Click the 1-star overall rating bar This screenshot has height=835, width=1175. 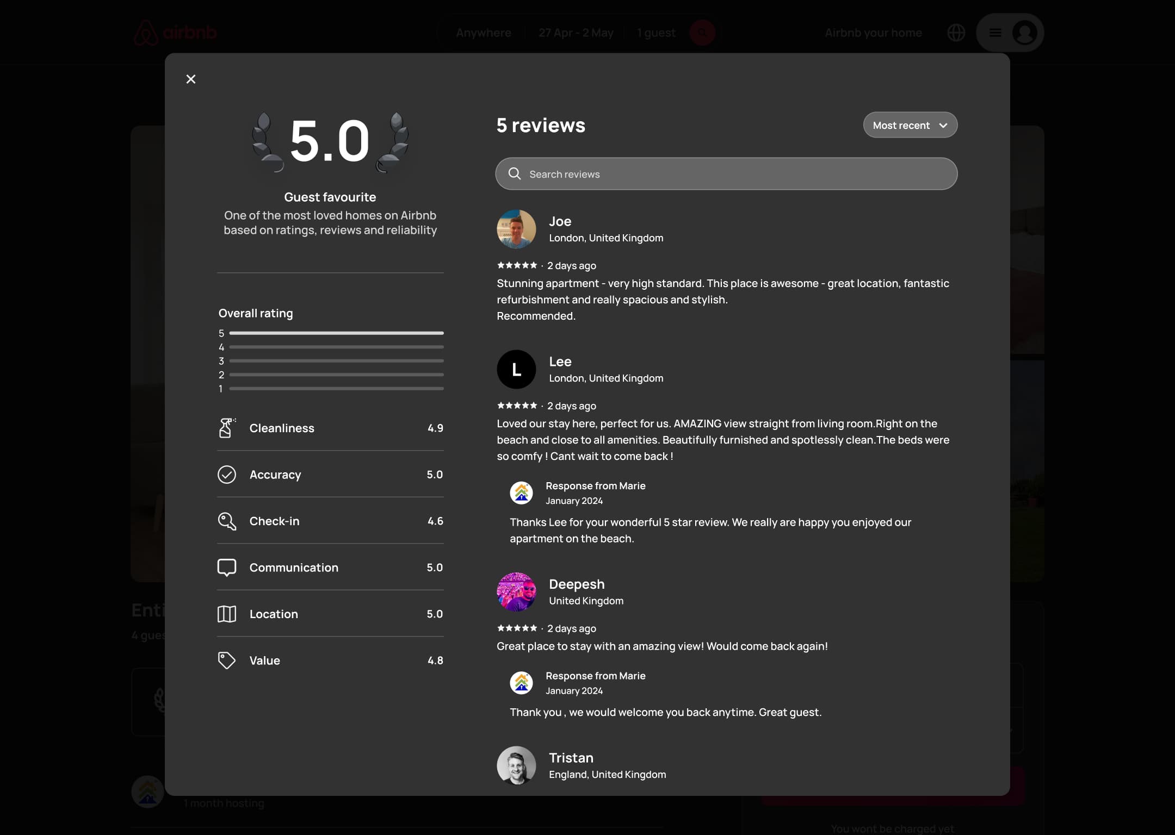[x=336, y=389]
